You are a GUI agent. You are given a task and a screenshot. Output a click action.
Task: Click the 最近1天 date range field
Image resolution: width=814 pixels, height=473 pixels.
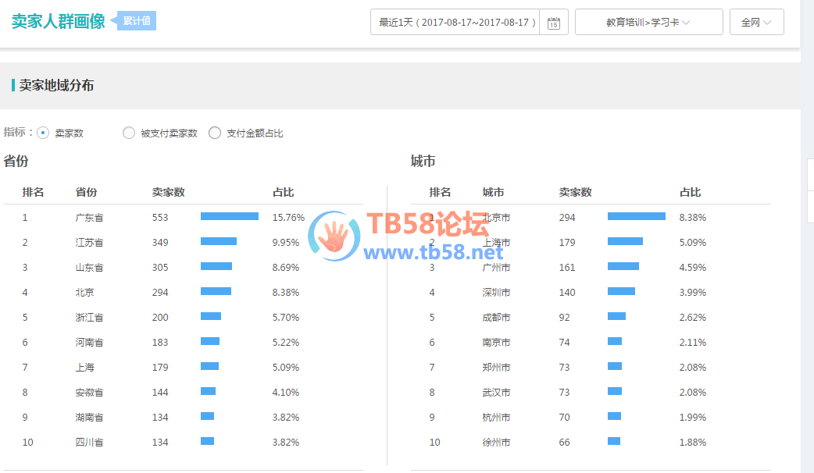click(457, 23)
